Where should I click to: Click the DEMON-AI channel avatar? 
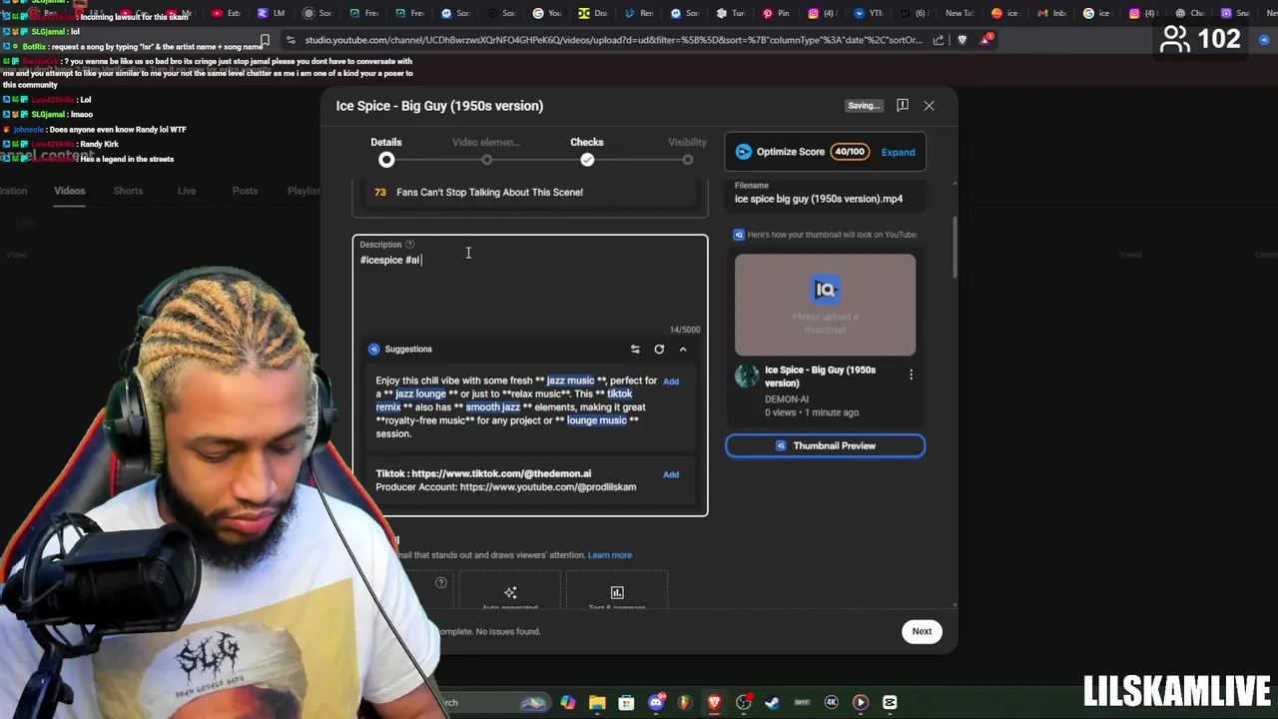(747, 376)
